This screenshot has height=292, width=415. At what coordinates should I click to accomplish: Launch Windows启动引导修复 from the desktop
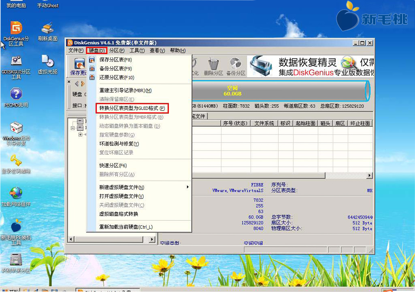point(16,133)
